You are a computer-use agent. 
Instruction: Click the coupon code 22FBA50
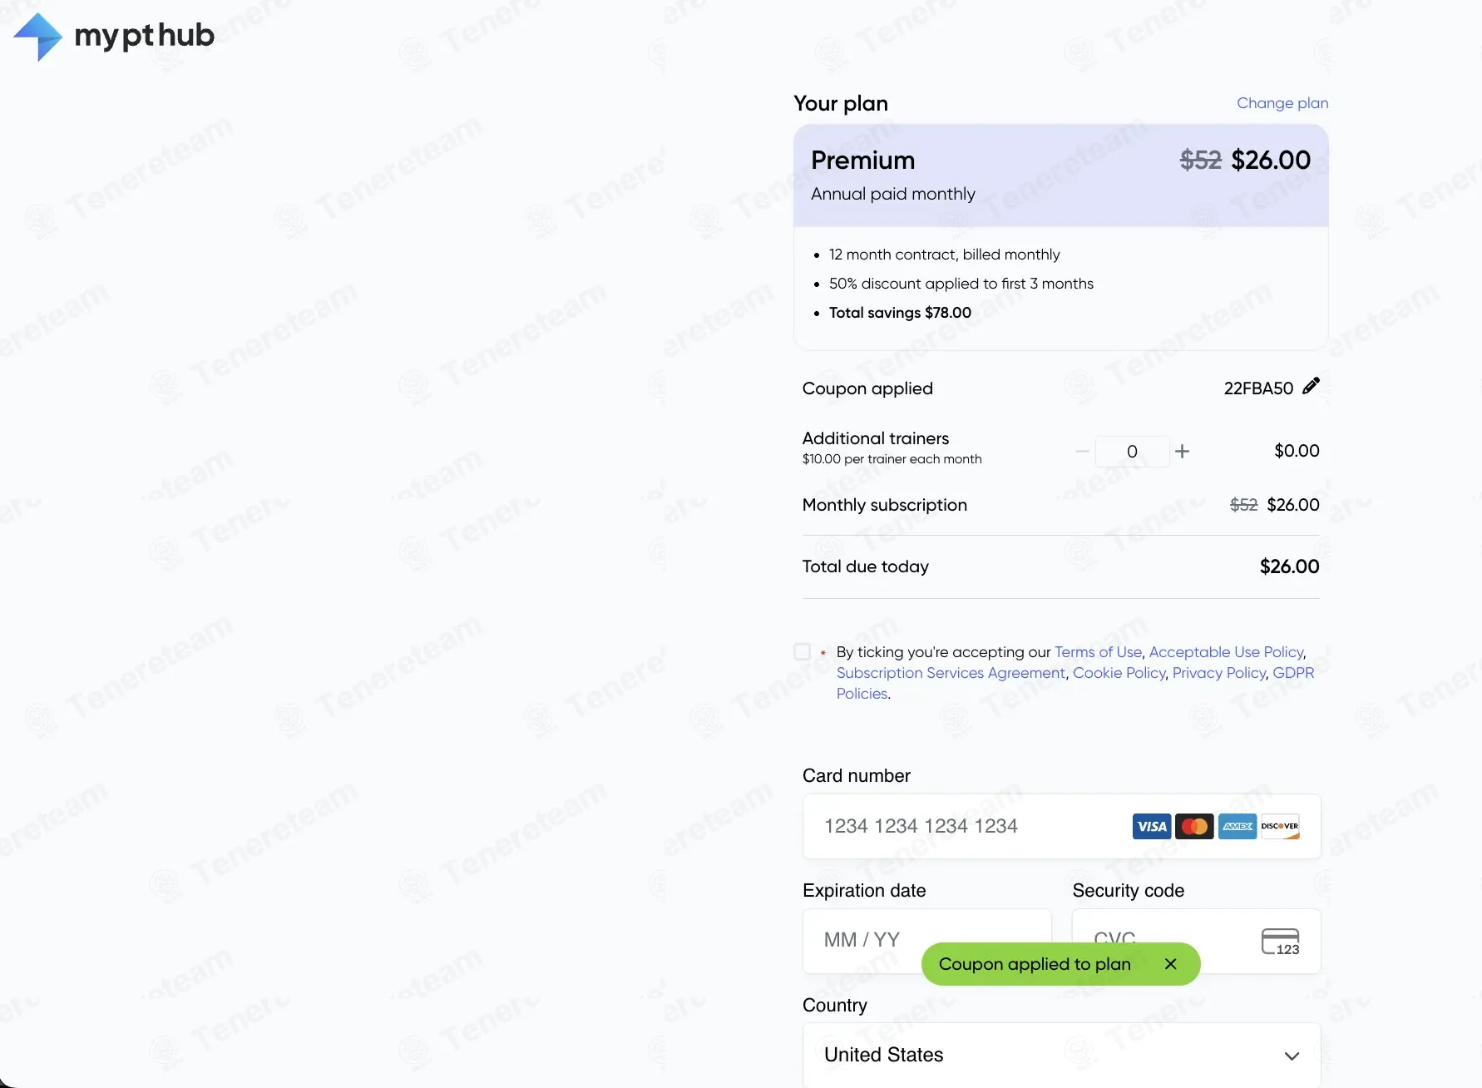pyautogui.click(x=1258, y=388)
